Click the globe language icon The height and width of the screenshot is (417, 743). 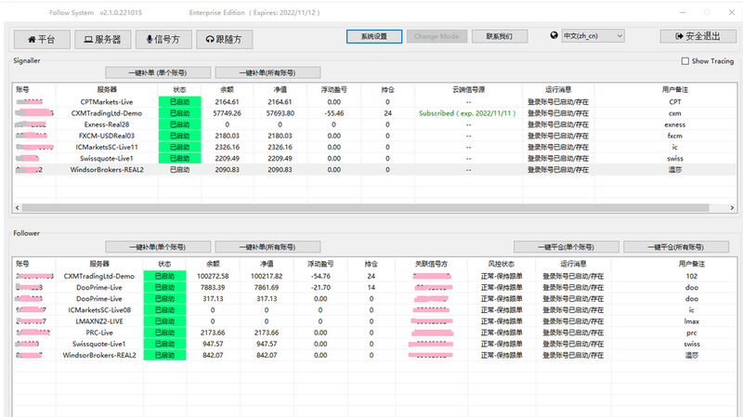[554, 35]
